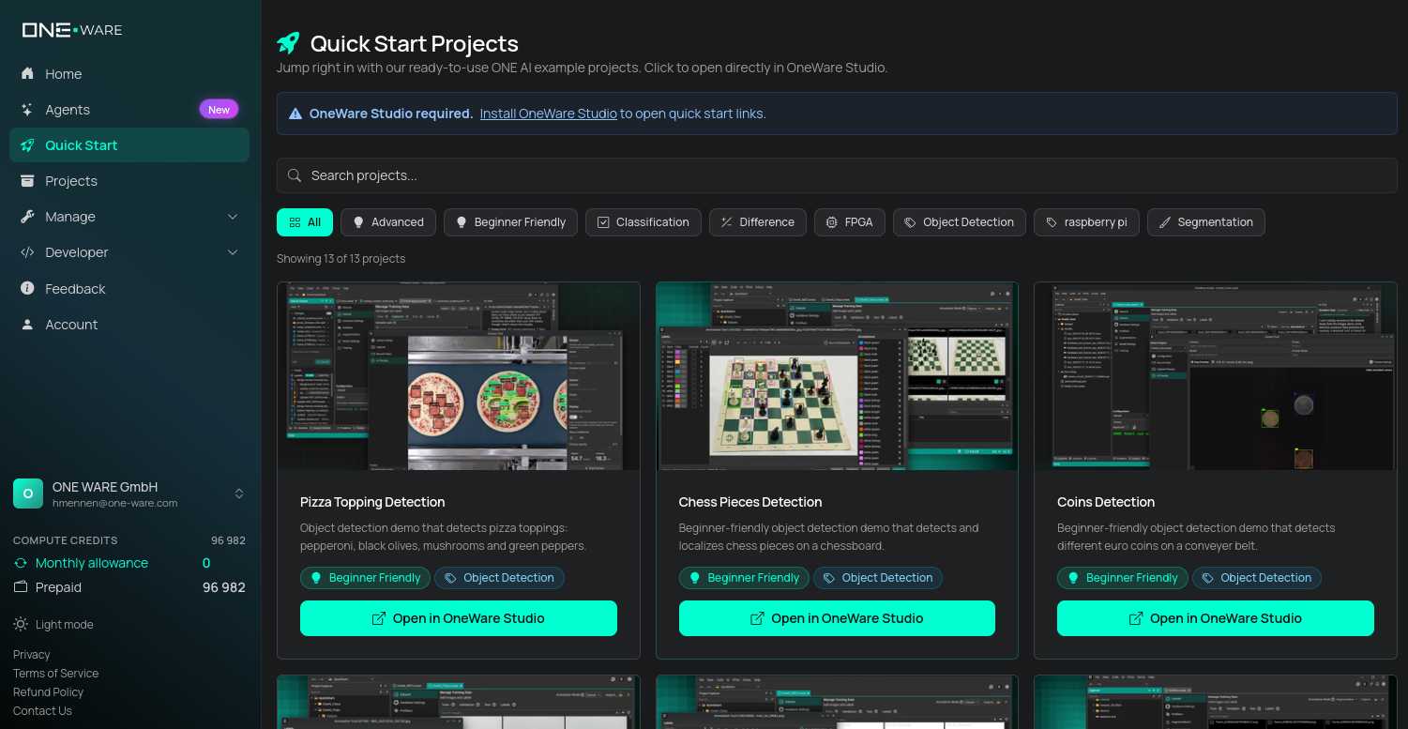1408x729 pixels.
Task: Click the chip icon on FPGA filter
Action: point(832,222)
